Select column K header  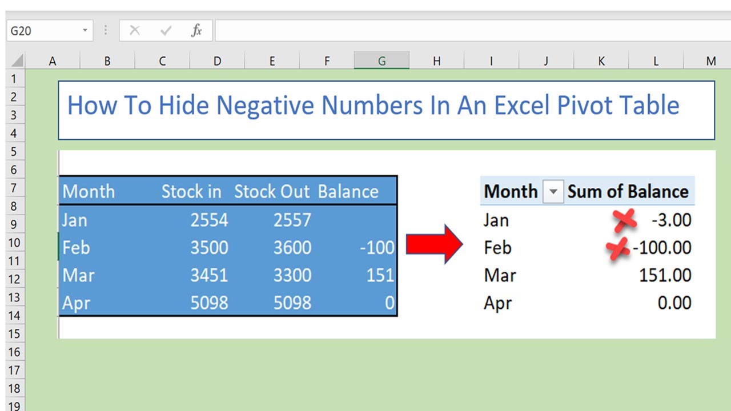click(601, 61)
